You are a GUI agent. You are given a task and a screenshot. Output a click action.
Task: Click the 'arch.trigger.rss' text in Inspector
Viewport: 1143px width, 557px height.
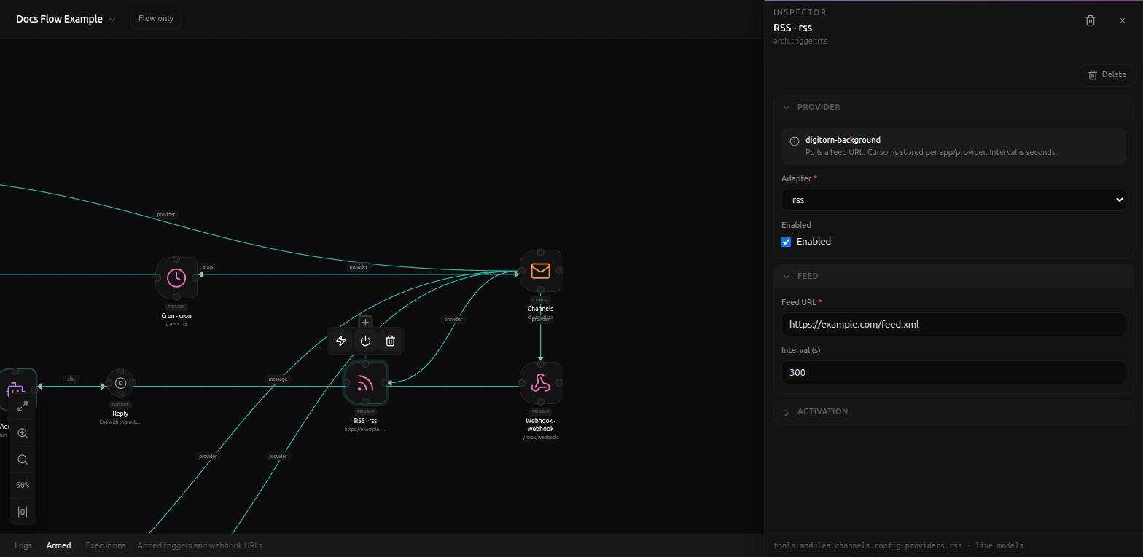pyautogui.click(x=800, y=42)
